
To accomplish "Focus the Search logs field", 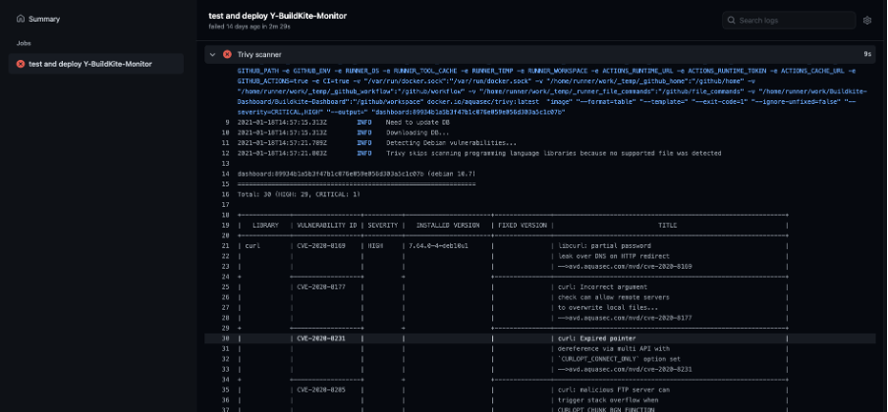I will [x=789, y=21].
